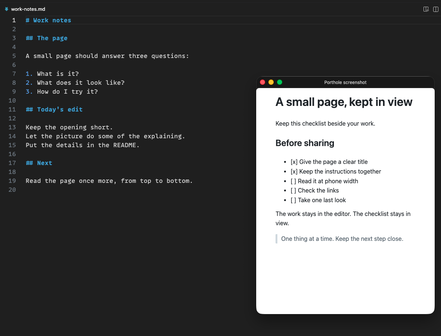Click the quote 'One thing at a time'
The width and height of the screenshot is (441, 336).
click(x=342, y=239)
